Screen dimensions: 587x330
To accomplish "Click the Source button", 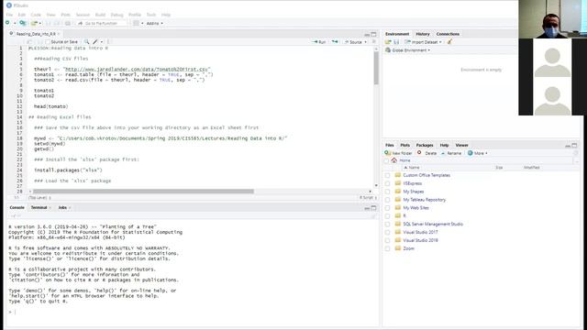I will [353, 42].
